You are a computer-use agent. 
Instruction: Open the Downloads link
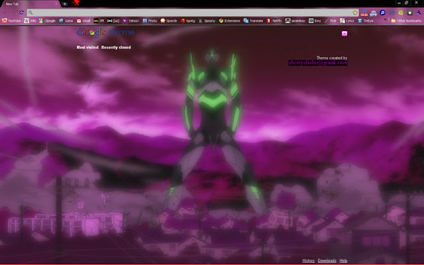327,260
